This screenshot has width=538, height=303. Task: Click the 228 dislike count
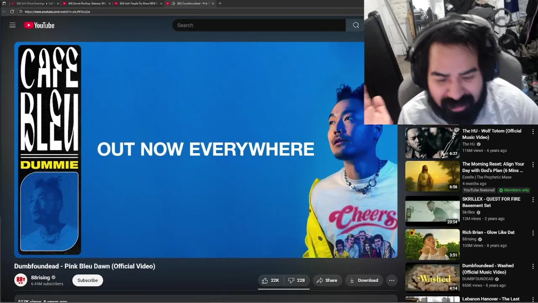click(x=301, y=280)
